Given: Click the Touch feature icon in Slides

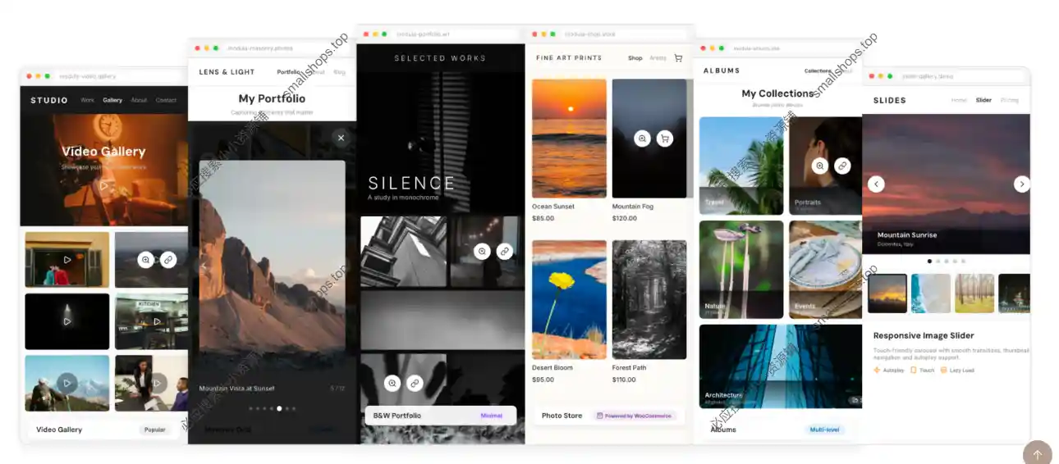Looking at the screenshot, I should click(x=914, y=371).
